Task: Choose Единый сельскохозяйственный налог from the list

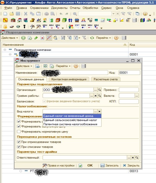Action: coord(72,120)
